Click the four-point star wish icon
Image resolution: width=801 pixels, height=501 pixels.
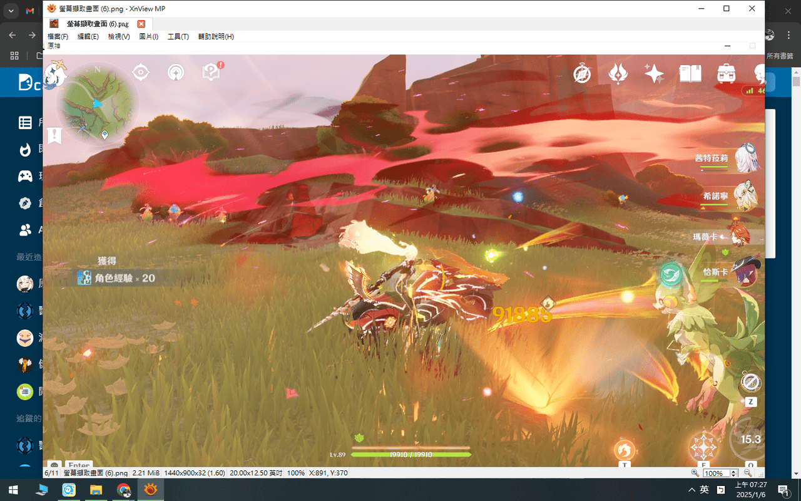point(654,74)
